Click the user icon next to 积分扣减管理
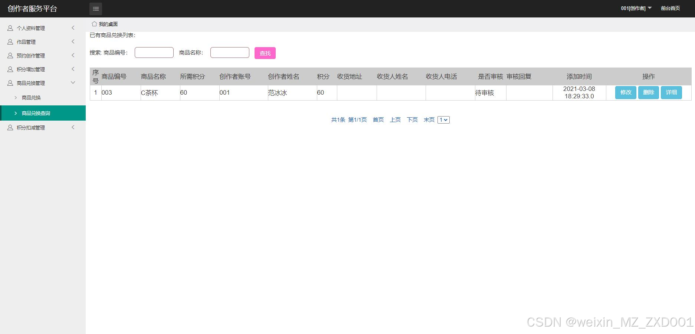 10,127
